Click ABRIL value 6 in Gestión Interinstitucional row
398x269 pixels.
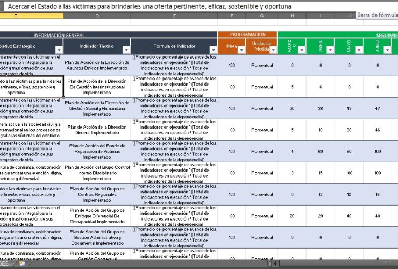pos(321,87)
